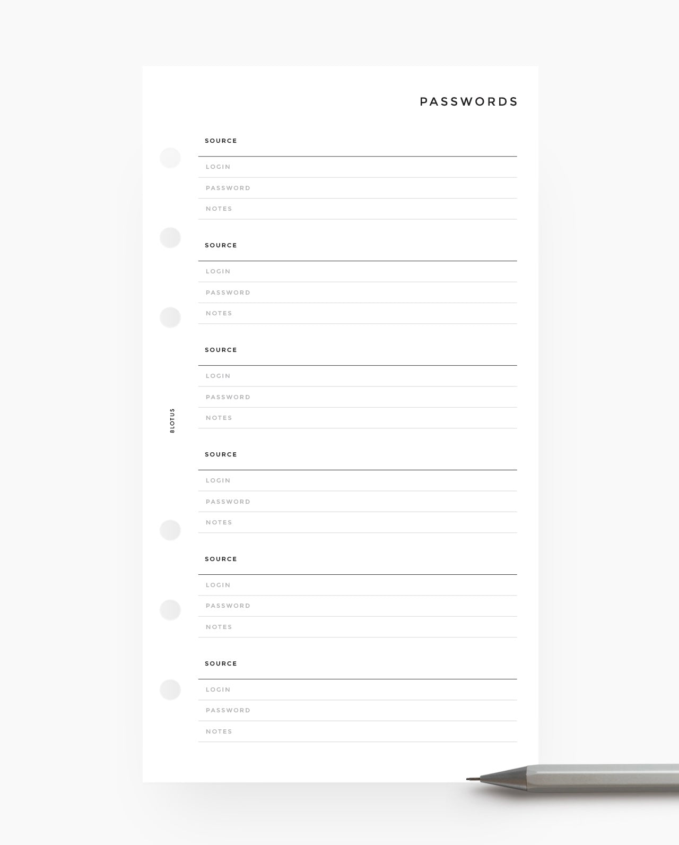The width and height of the screenshot is (679, 845).
Task: Click the topmost punch hole circle
Action: 170,158
